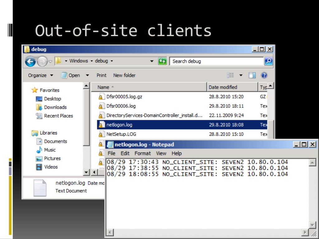Click Notepad vertical scroll down arrow
The image size is (319, 239).
(x=312, y=225)
